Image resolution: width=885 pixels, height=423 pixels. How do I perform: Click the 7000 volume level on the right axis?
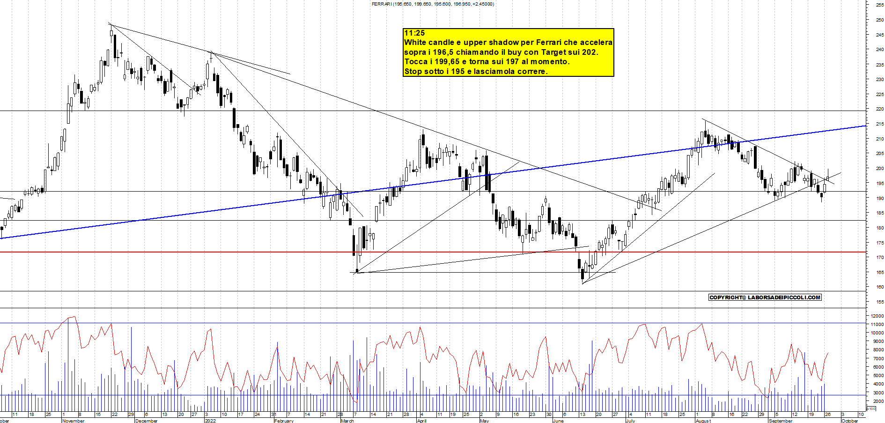click(878, 358)
